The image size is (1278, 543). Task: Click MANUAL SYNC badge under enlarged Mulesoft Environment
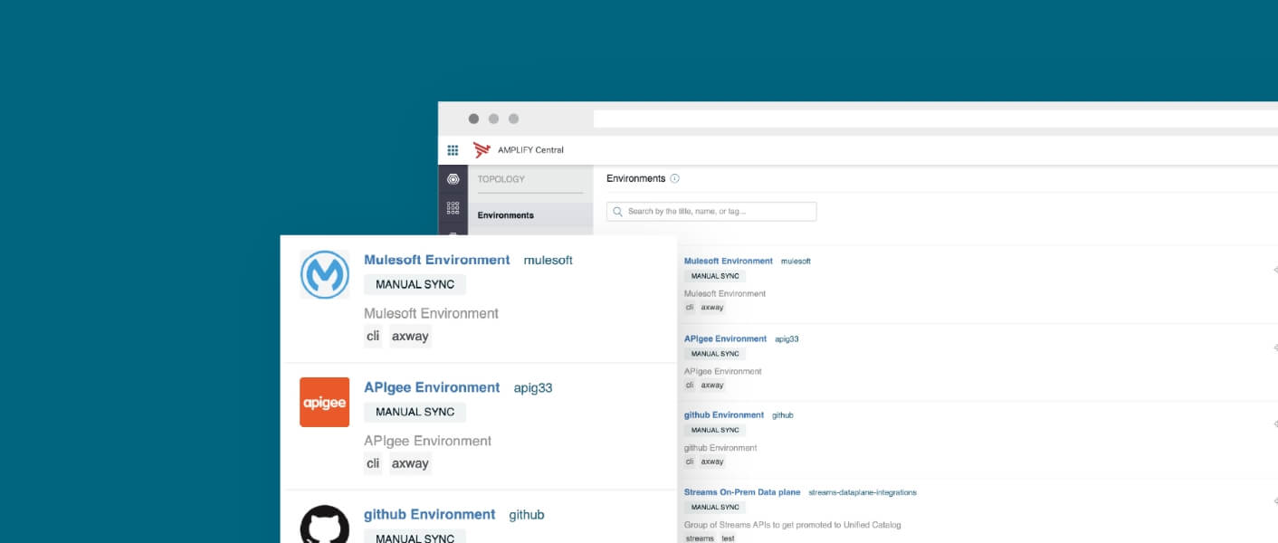(415, 284)
